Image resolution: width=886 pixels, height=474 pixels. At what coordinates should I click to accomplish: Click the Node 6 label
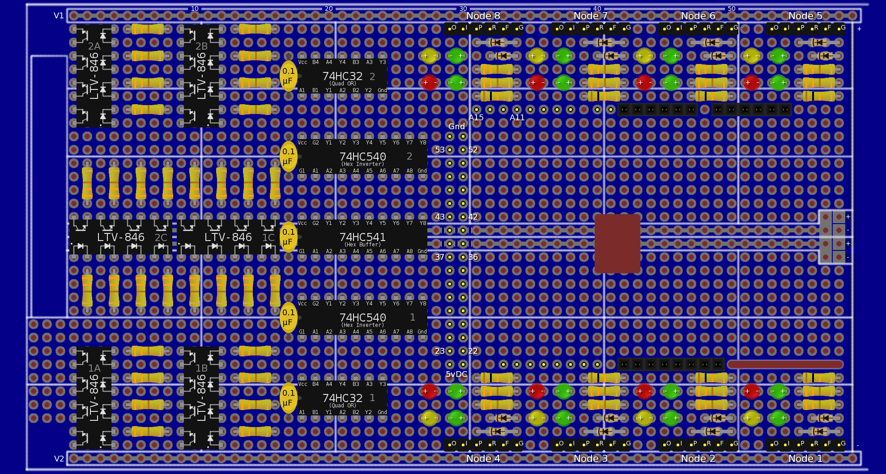(x=698, y=16)
